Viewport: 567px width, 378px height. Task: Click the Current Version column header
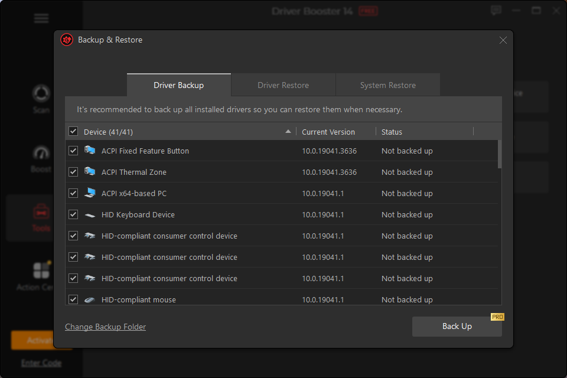[x=328, y=132]
